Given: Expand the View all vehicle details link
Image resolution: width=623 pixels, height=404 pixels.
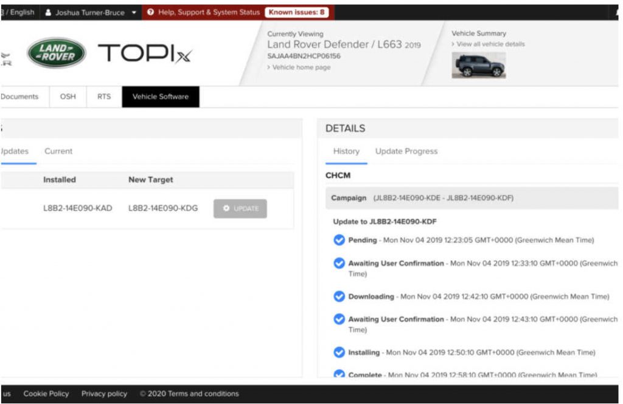Looking at the screenshot, I should (490, 44).
